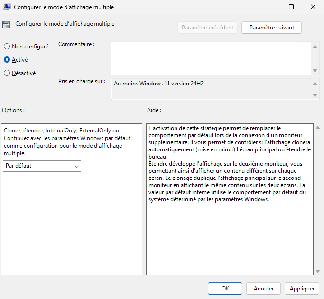Click down arrow of Pris en charge box
This screenshot has width=324, height=299.
pyautogui.click(x=315, y=95)
